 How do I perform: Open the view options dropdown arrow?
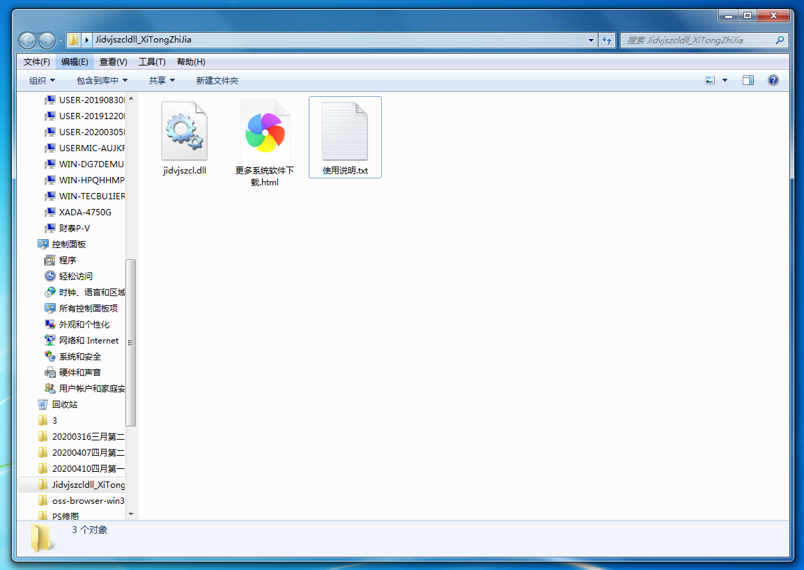[x=725, y=80]
